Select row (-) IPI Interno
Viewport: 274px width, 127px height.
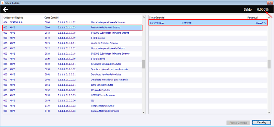(72, 38)
